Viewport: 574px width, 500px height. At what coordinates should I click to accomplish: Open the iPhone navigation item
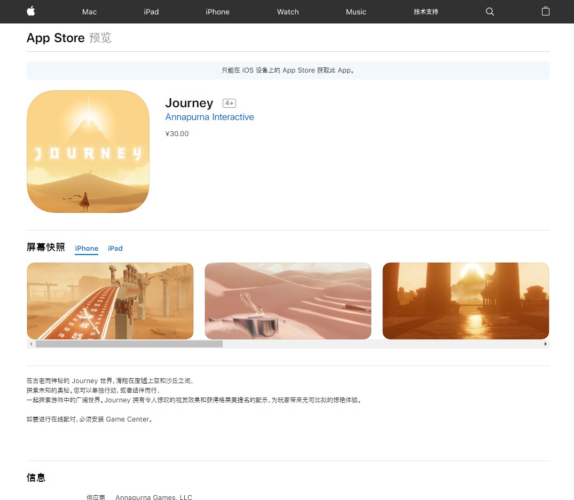point(217,12)
